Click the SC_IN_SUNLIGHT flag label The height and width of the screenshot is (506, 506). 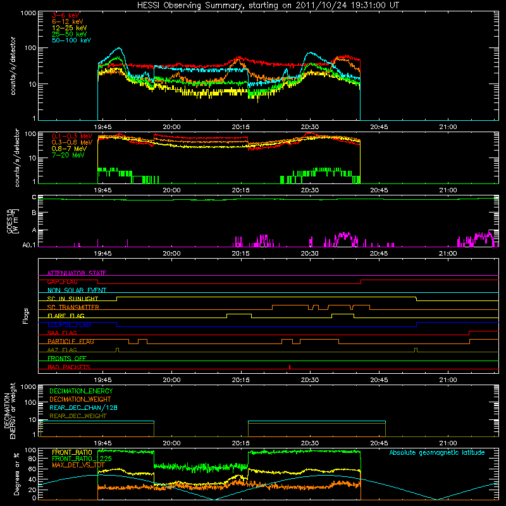[x=73, y=299]
